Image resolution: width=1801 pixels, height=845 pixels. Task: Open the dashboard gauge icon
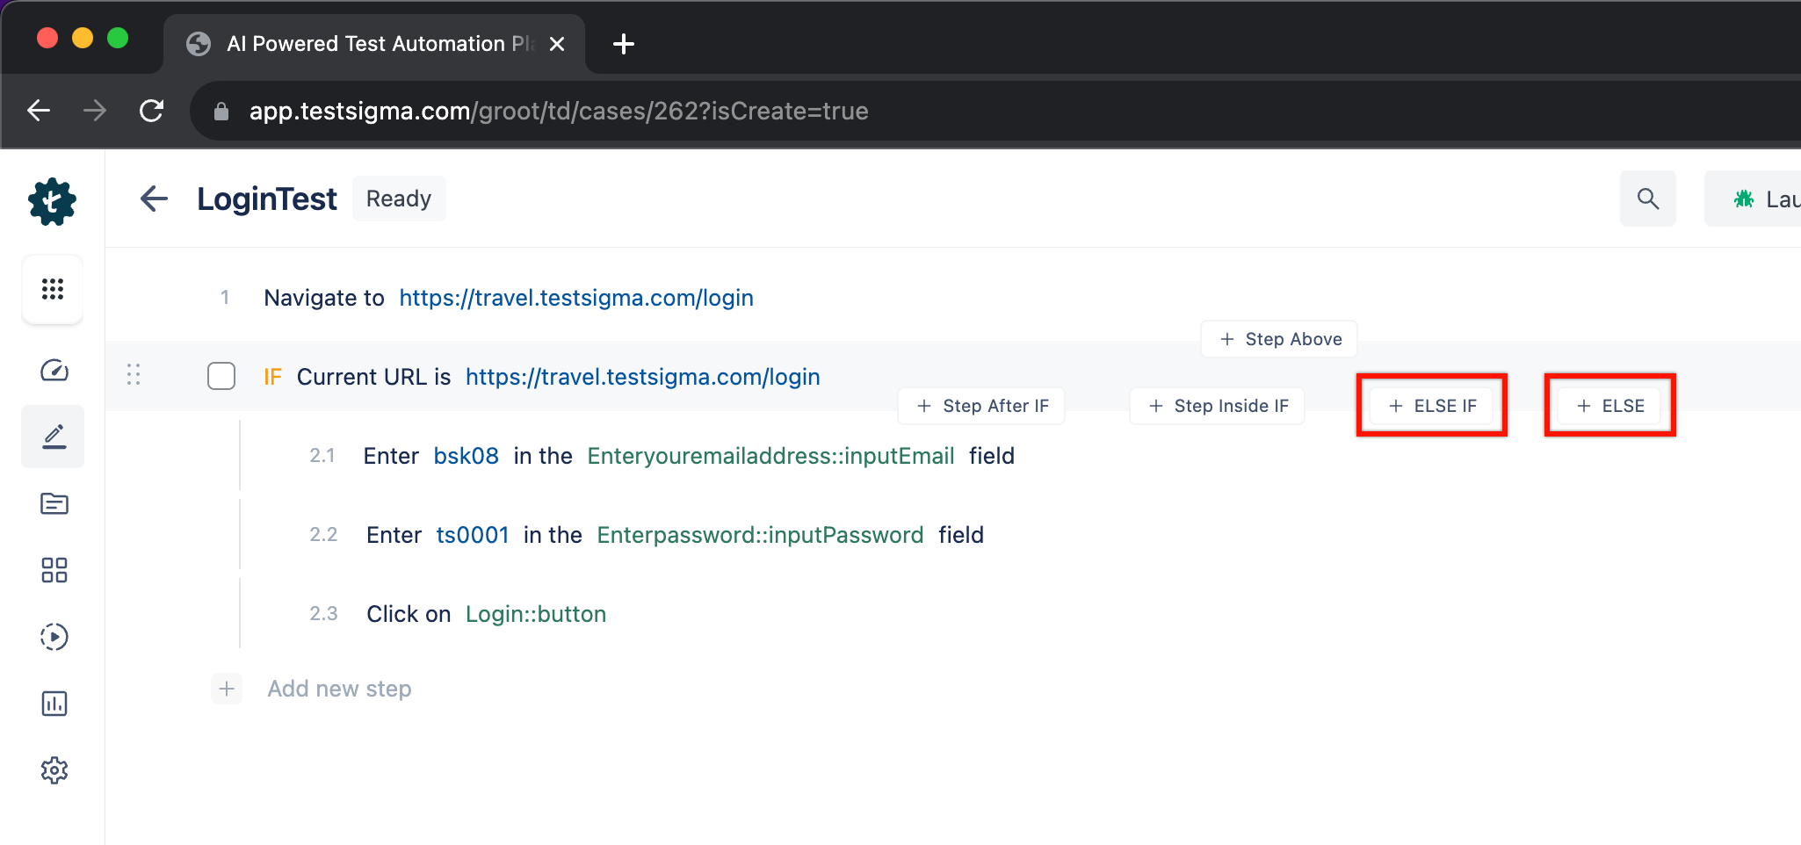(x=54, y=370)
